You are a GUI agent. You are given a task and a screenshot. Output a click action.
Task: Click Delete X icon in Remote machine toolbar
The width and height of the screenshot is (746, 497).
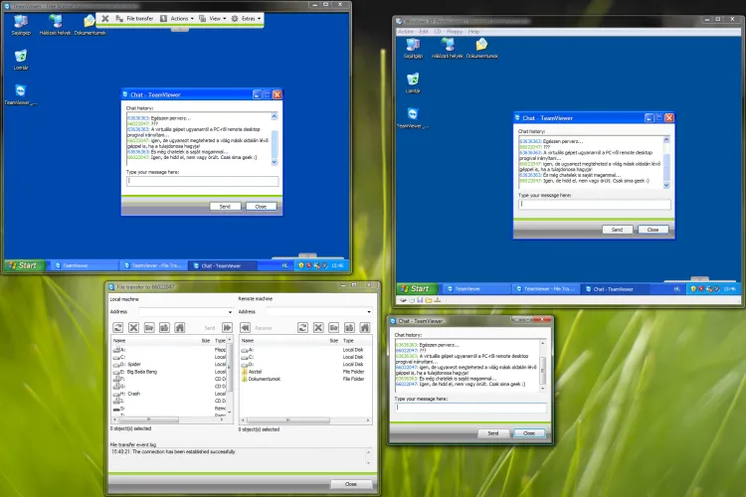pos(318,328)
